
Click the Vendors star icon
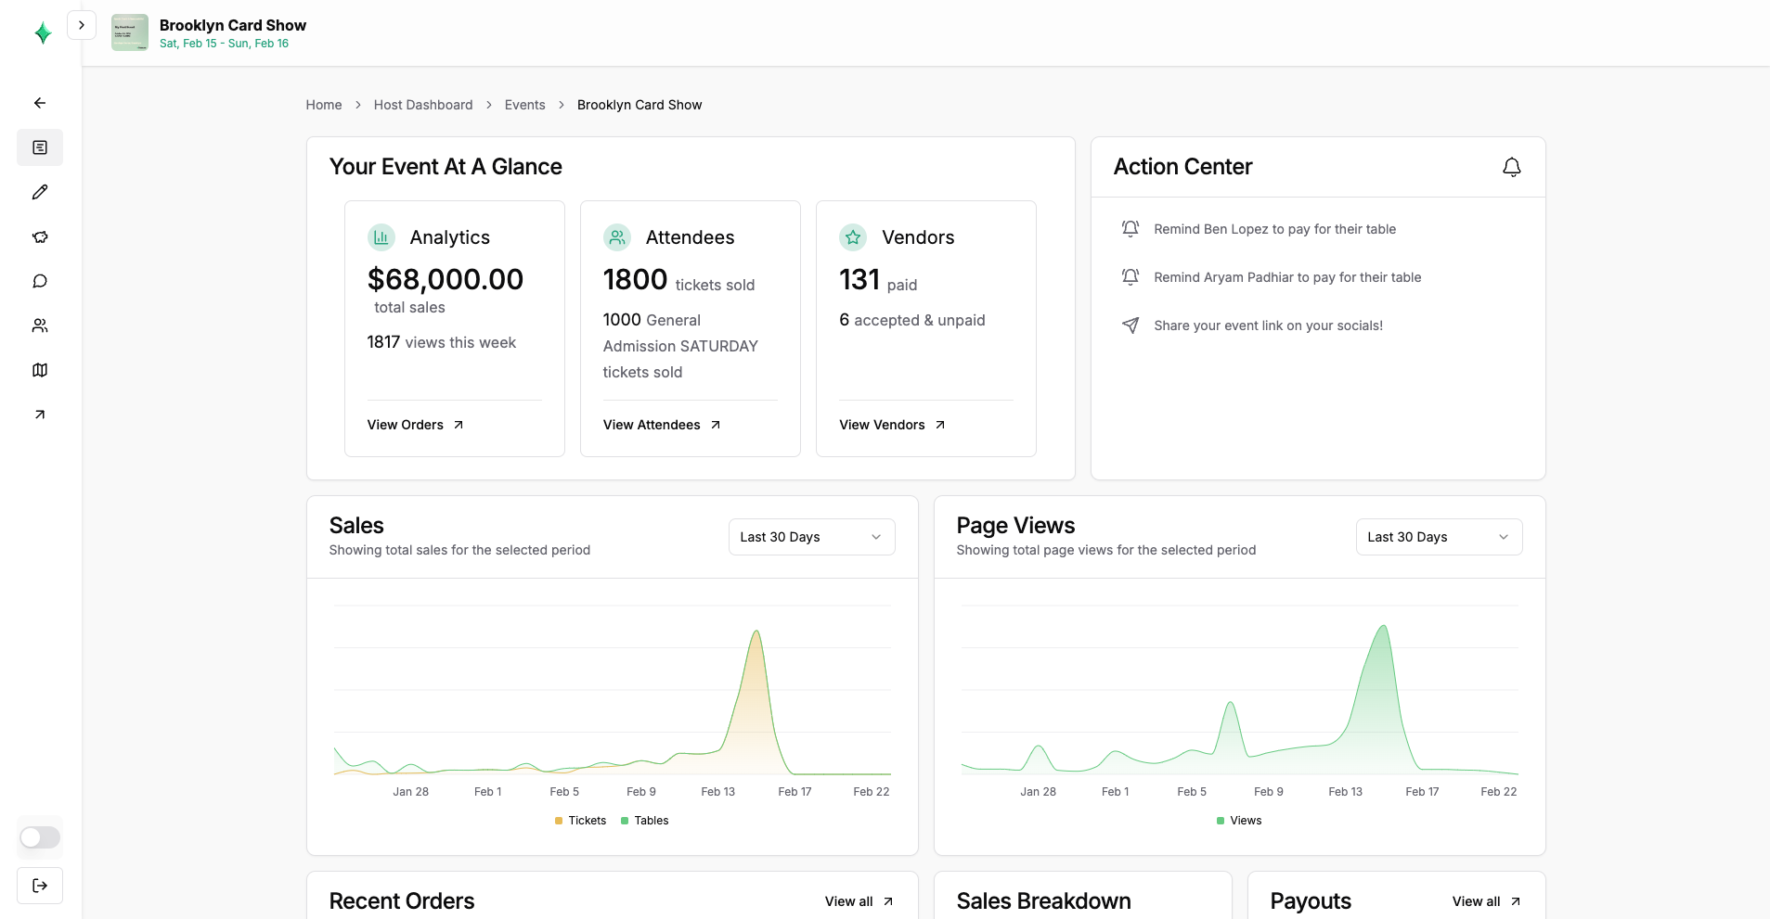(853, 237)
